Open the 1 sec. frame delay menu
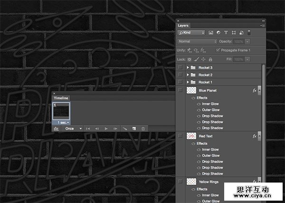285x203 pixels. 63,122
